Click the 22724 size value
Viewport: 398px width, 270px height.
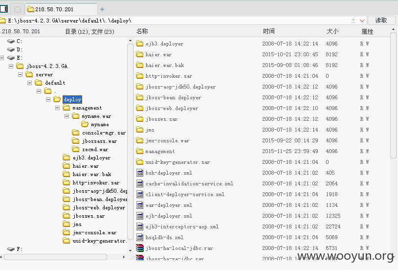click(333, 226)
